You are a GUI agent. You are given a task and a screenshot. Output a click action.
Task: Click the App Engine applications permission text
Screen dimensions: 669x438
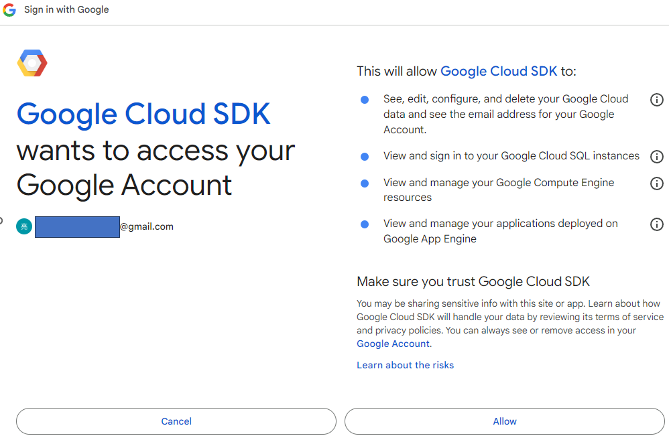500,231
